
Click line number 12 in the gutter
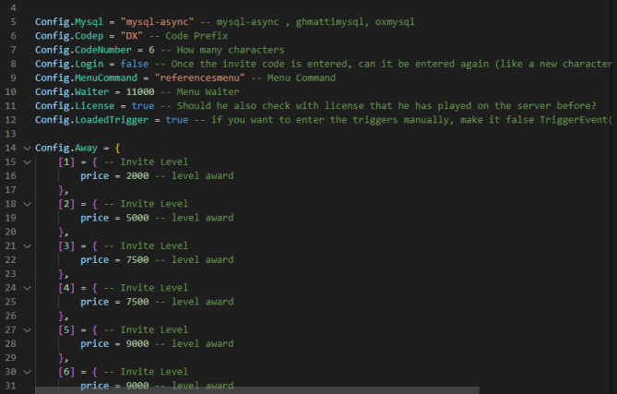pos(11,120)
